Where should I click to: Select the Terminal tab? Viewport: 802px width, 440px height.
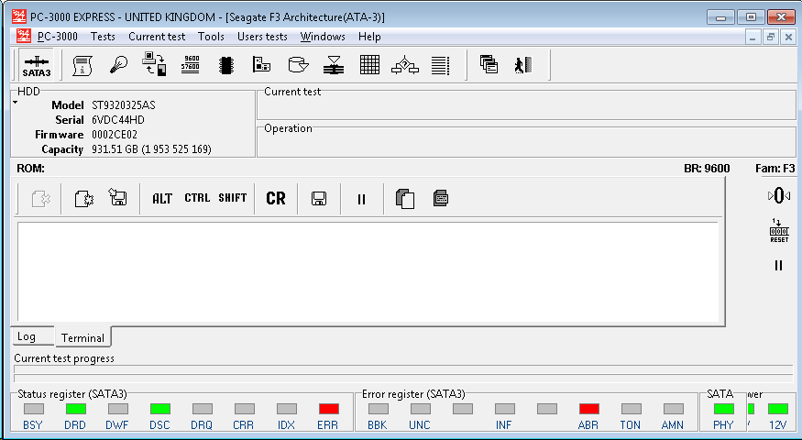82,337
